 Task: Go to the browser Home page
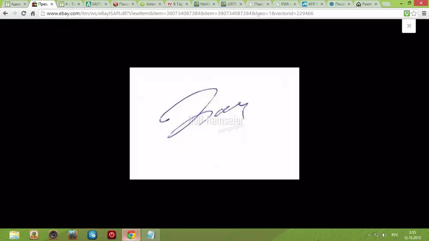pos(33,13)
